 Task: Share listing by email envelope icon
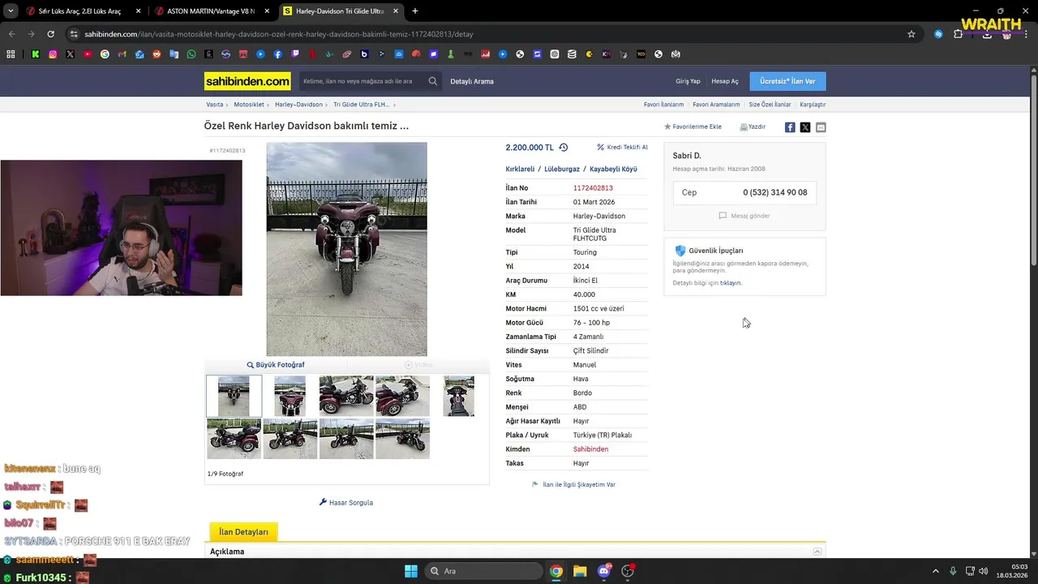pos(821,127)
